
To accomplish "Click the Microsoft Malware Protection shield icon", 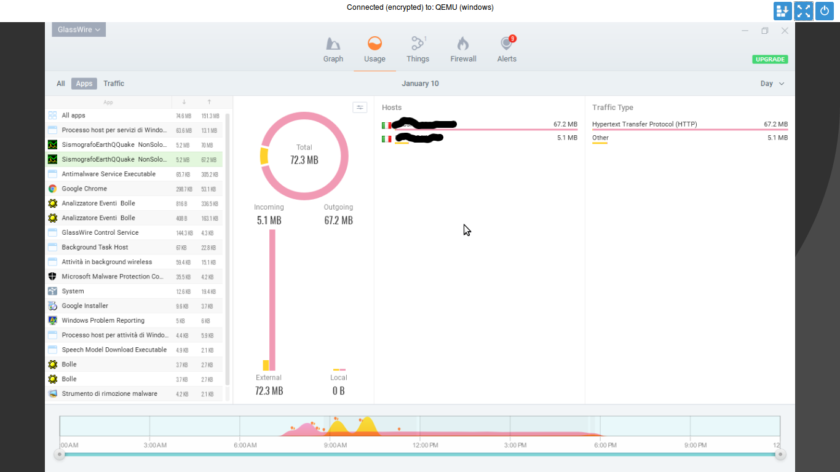I will point(53,277).
